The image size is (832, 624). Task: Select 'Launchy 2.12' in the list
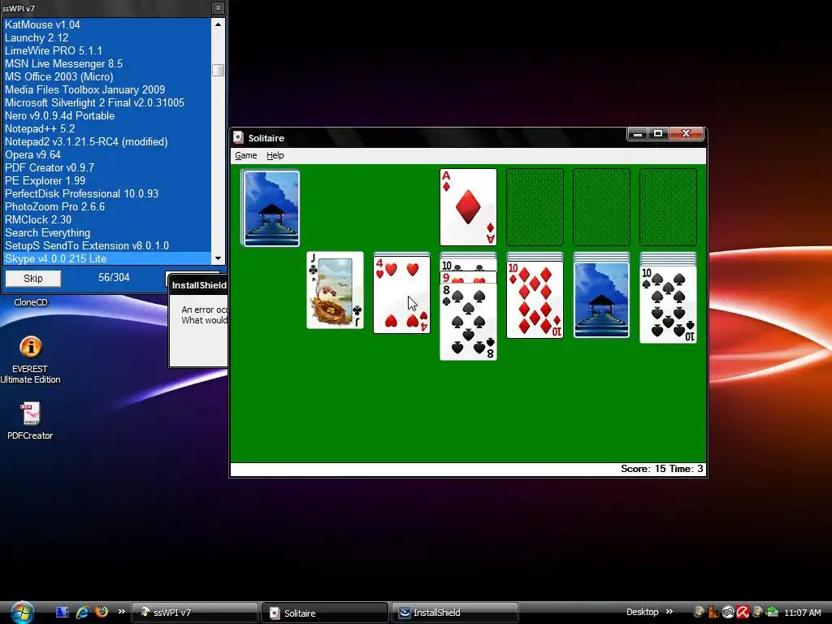[107, 37]
